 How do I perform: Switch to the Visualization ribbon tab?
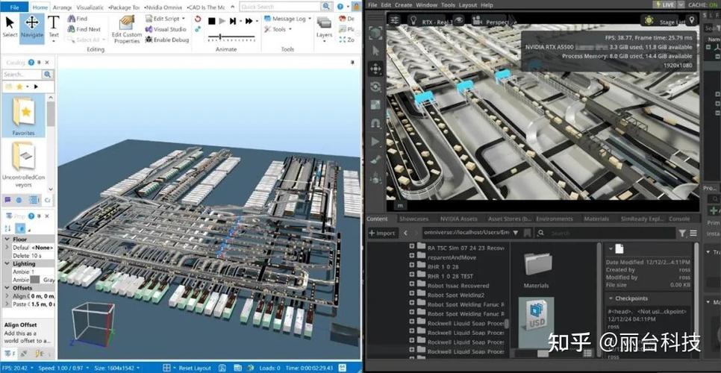point(90,7)
